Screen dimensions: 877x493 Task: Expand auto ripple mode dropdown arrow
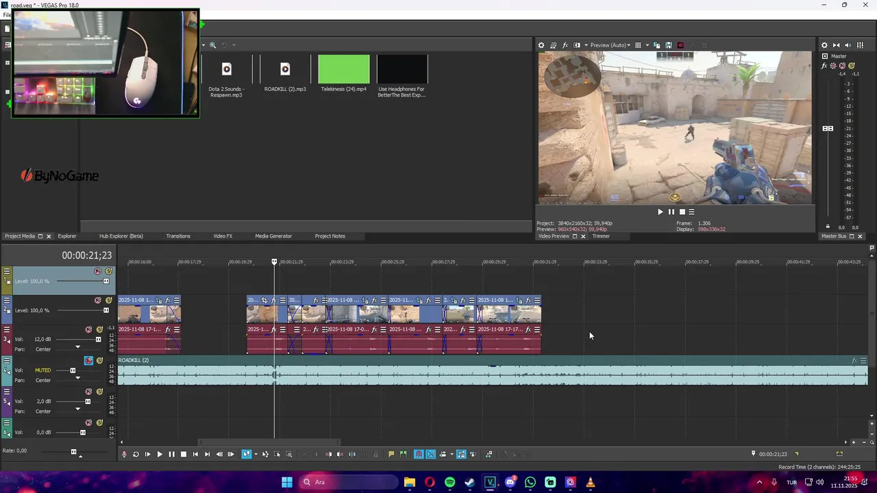tap(451, 454)
